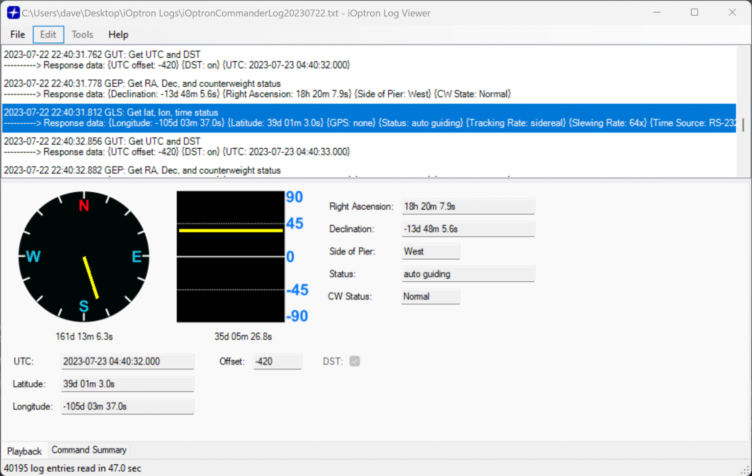Click the Latitude field
752x476 pixels.
(x=127, y=384)
